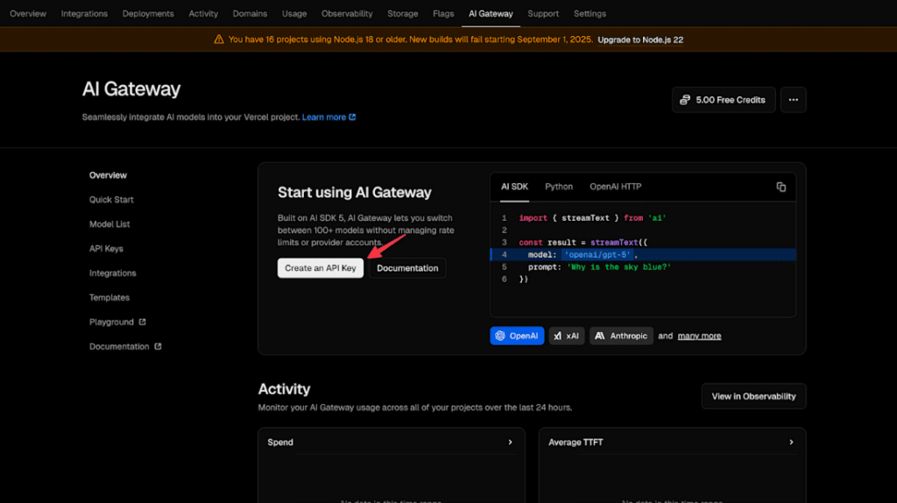This screenshot has height=503, width=897.
Task: Select the xAI provider chip
Action: point(567,336)
